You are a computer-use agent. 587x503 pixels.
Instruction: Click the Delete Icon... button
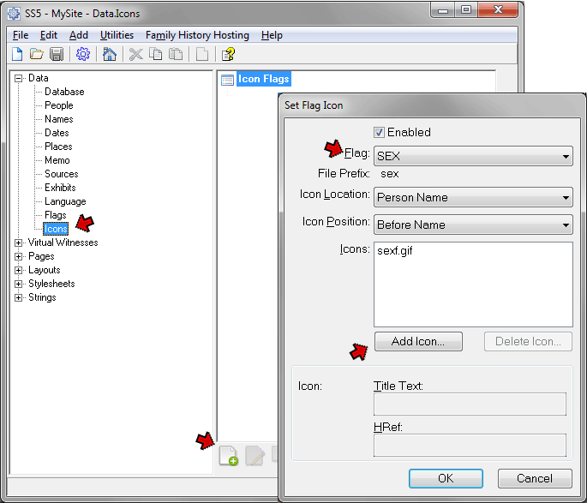528,341
